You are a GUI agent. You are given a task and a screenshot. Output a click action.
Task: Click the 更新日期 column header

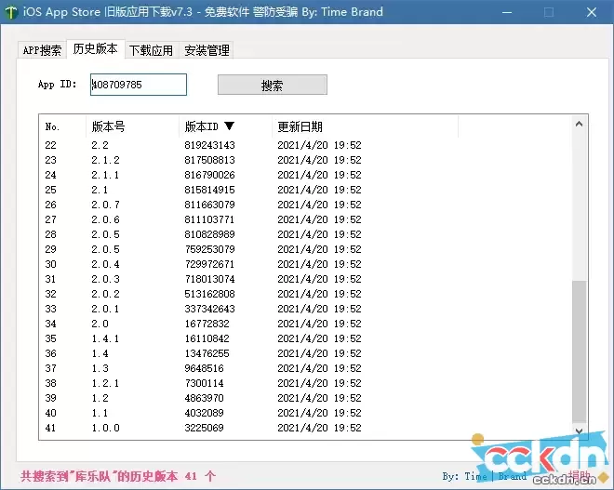[365, 126]
